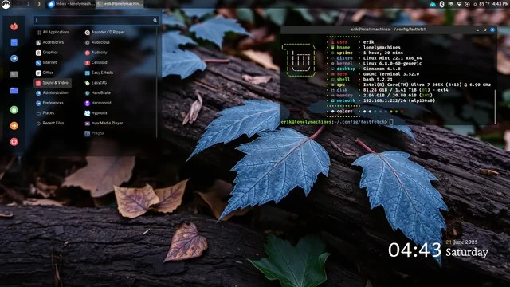
Task: Launch Asunder CD Ripper
Action: click(x=104, y=32)
